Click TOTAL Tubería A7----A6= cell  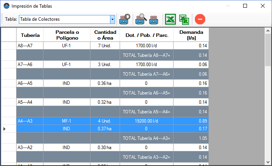(x=147, y=74)
